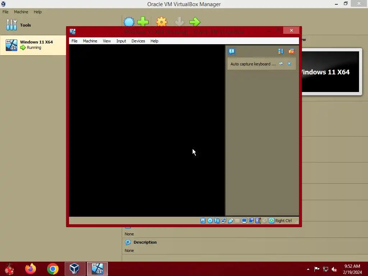Screen dimensions: 368x276
Task: Click the delete all notifications icon
Action: pos(291,51)
